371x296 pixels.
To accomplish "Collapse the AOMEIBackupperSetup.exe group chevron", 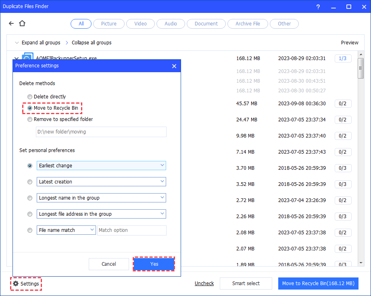I will tap(16, 58).
